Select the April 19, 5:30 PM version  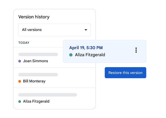(104, 51)
